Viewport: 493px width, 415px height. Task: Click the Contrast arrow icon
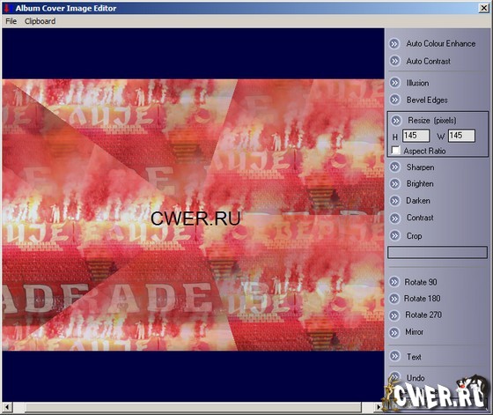pos(394,218)
